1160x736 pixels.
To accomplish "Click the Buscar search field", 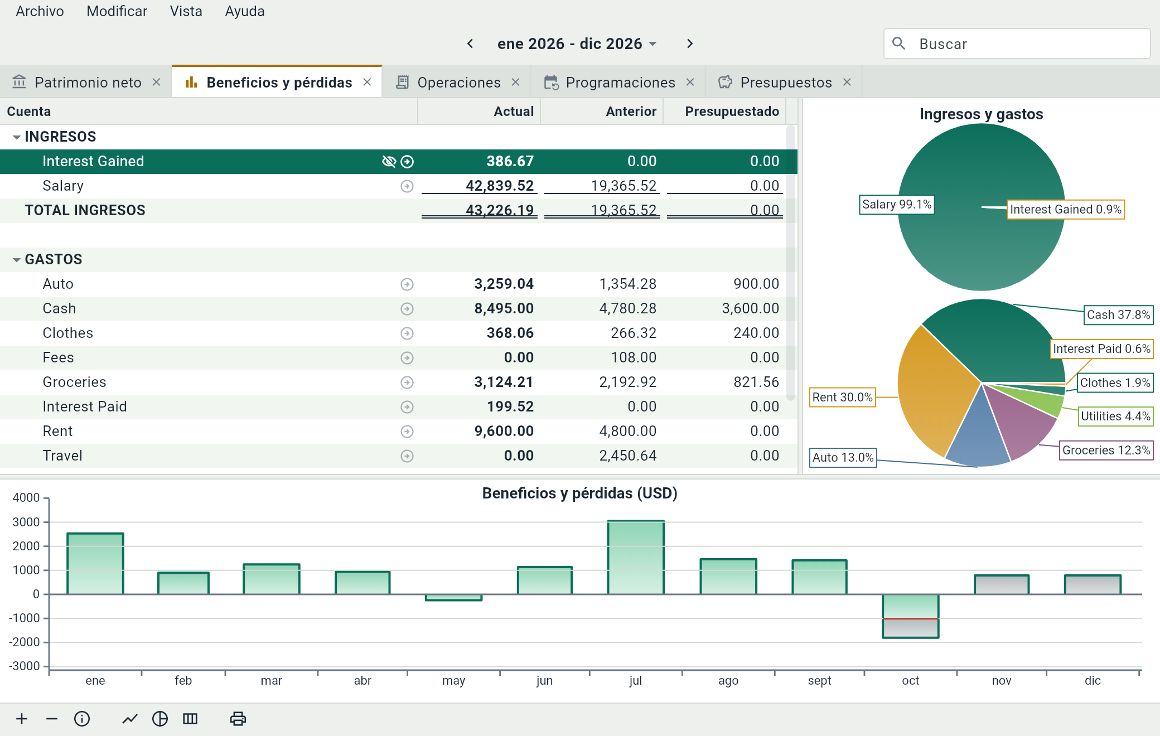I will pos(1017,43).
